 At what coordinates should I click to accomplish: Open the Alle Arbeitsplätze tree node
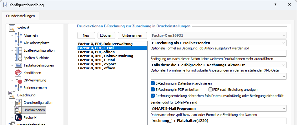[x=37, y=43]
